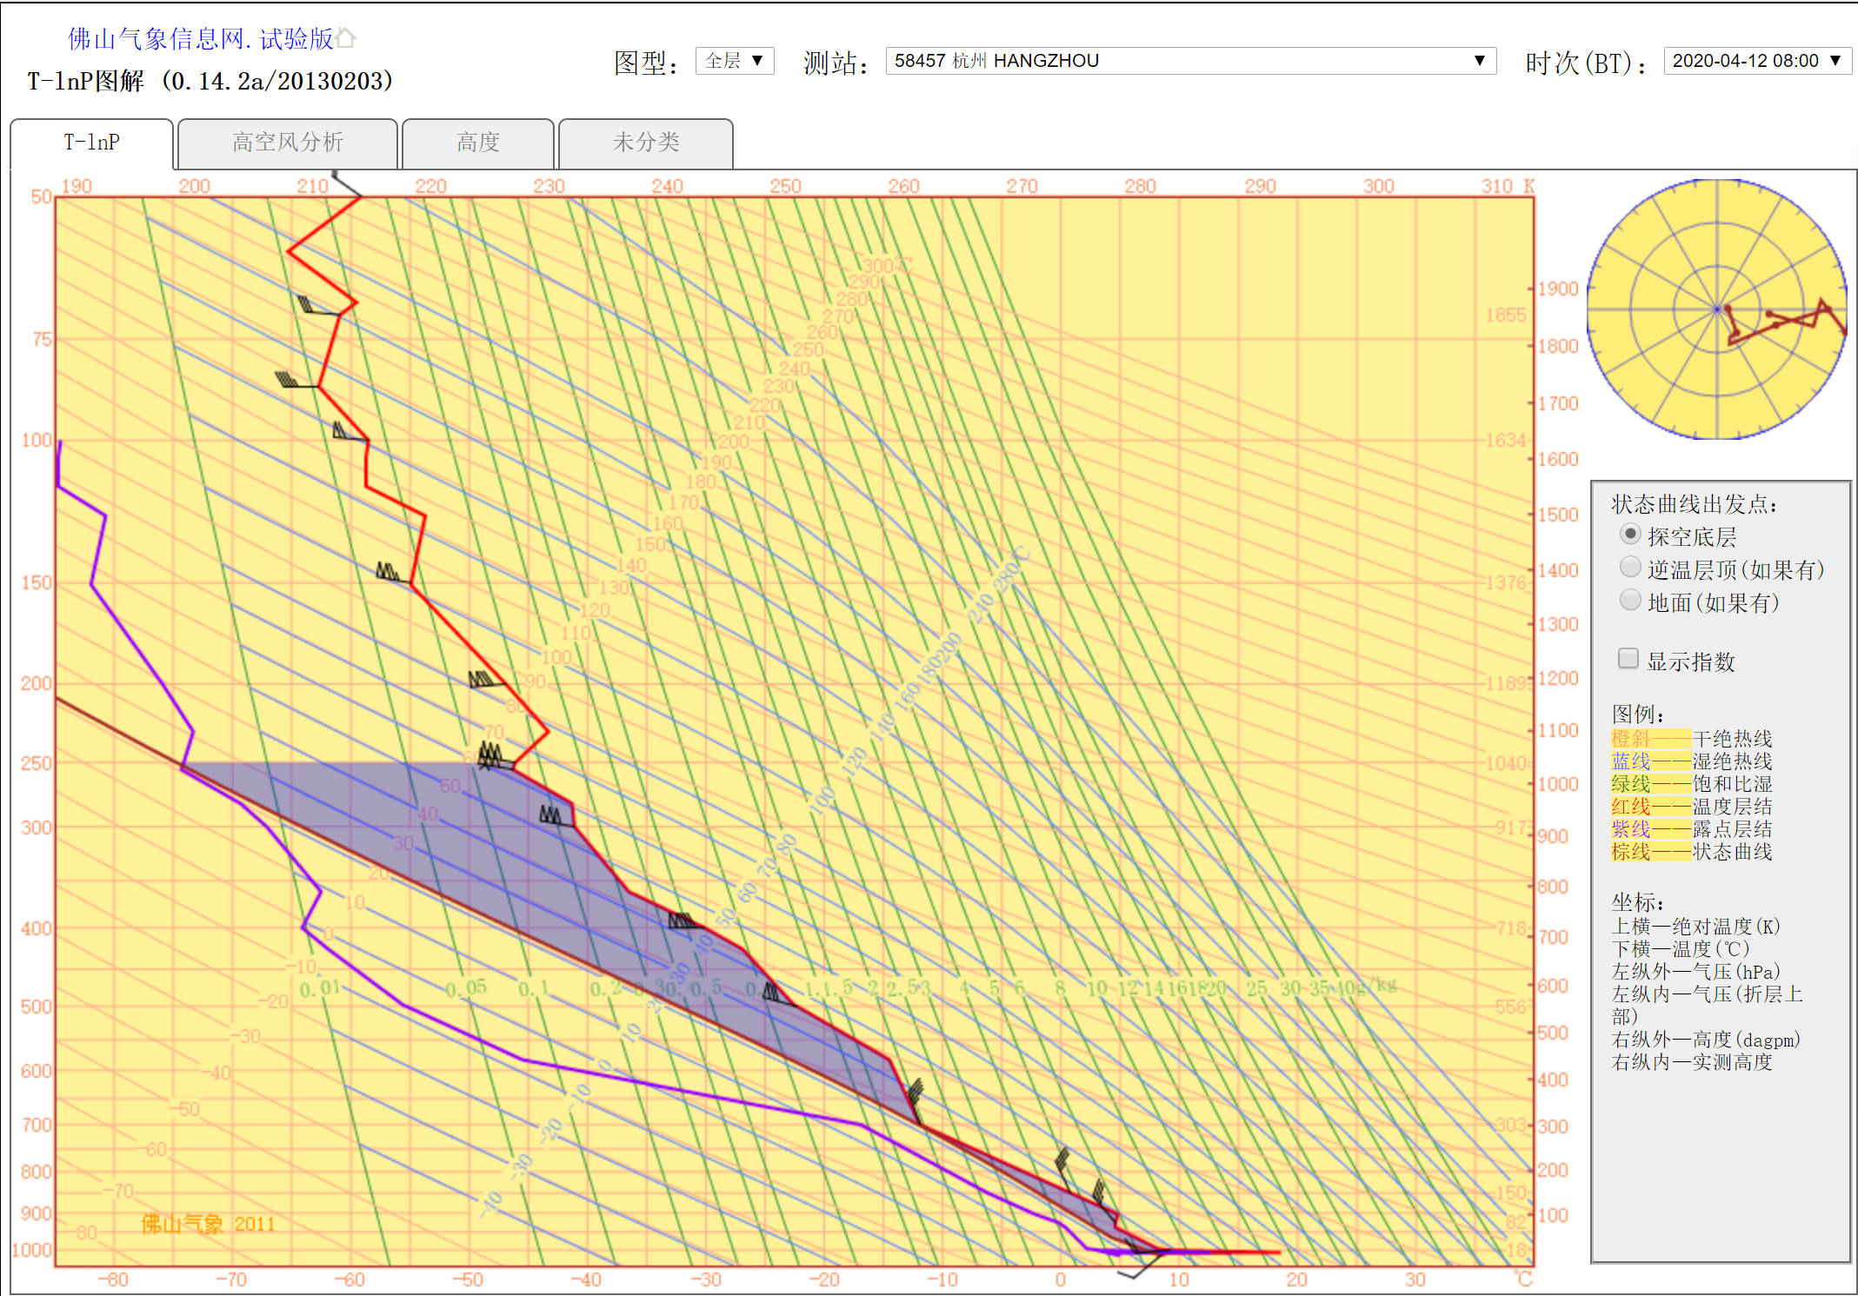Click the wind barb at the 150 hPa level
This screenshot has height=1296, width=1858.
pyautogui.click(x=390, y=573)
